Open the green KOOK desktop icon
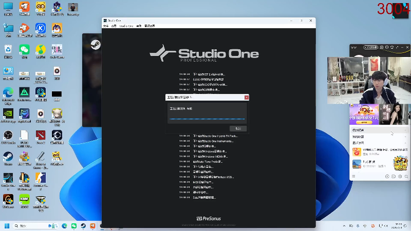The width and height of the screenshot is (411, 231). coord(24,199)
